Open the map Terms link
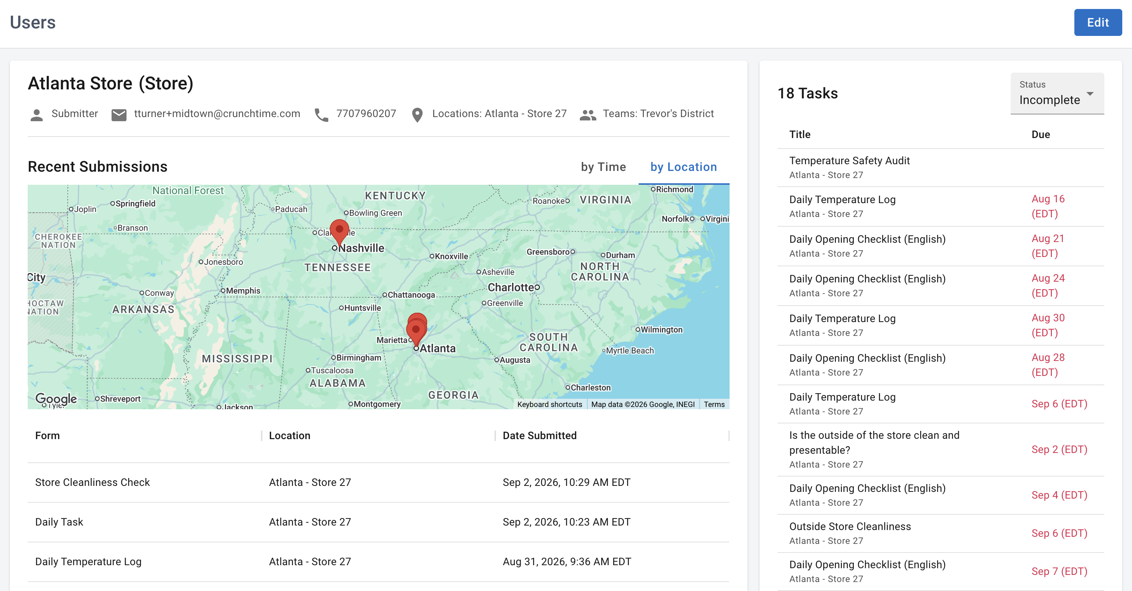Image resolution: width=1132 pixels, height=591 pixels. pos(713,404)
